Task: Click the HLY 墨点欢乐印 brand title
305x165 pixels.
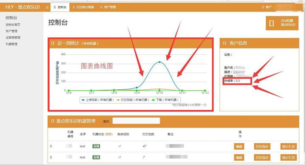Action: (23, 7)
